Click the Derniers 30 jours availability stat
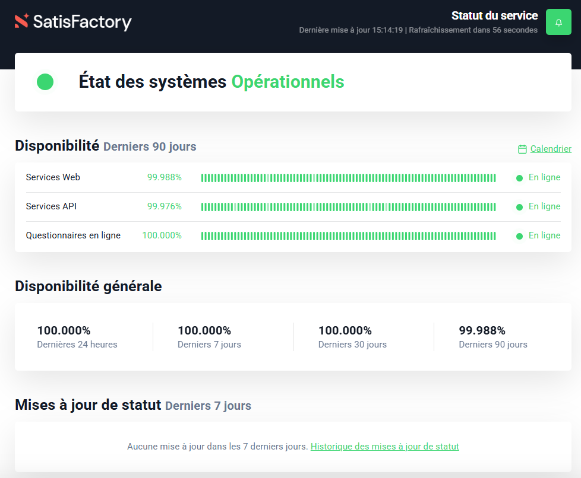This screenshot has width=581, height=478. pyautogui.click(x=352, y=337)
